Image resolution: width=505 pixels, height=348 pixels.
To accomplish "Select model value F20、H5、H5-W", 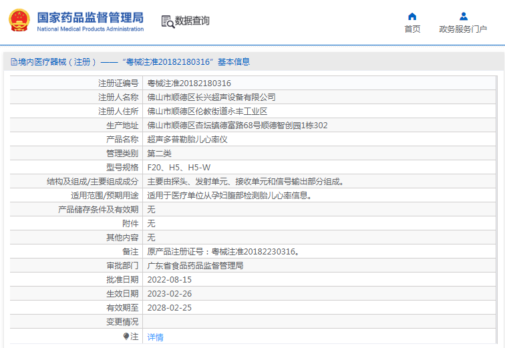I will click(179, 168).
